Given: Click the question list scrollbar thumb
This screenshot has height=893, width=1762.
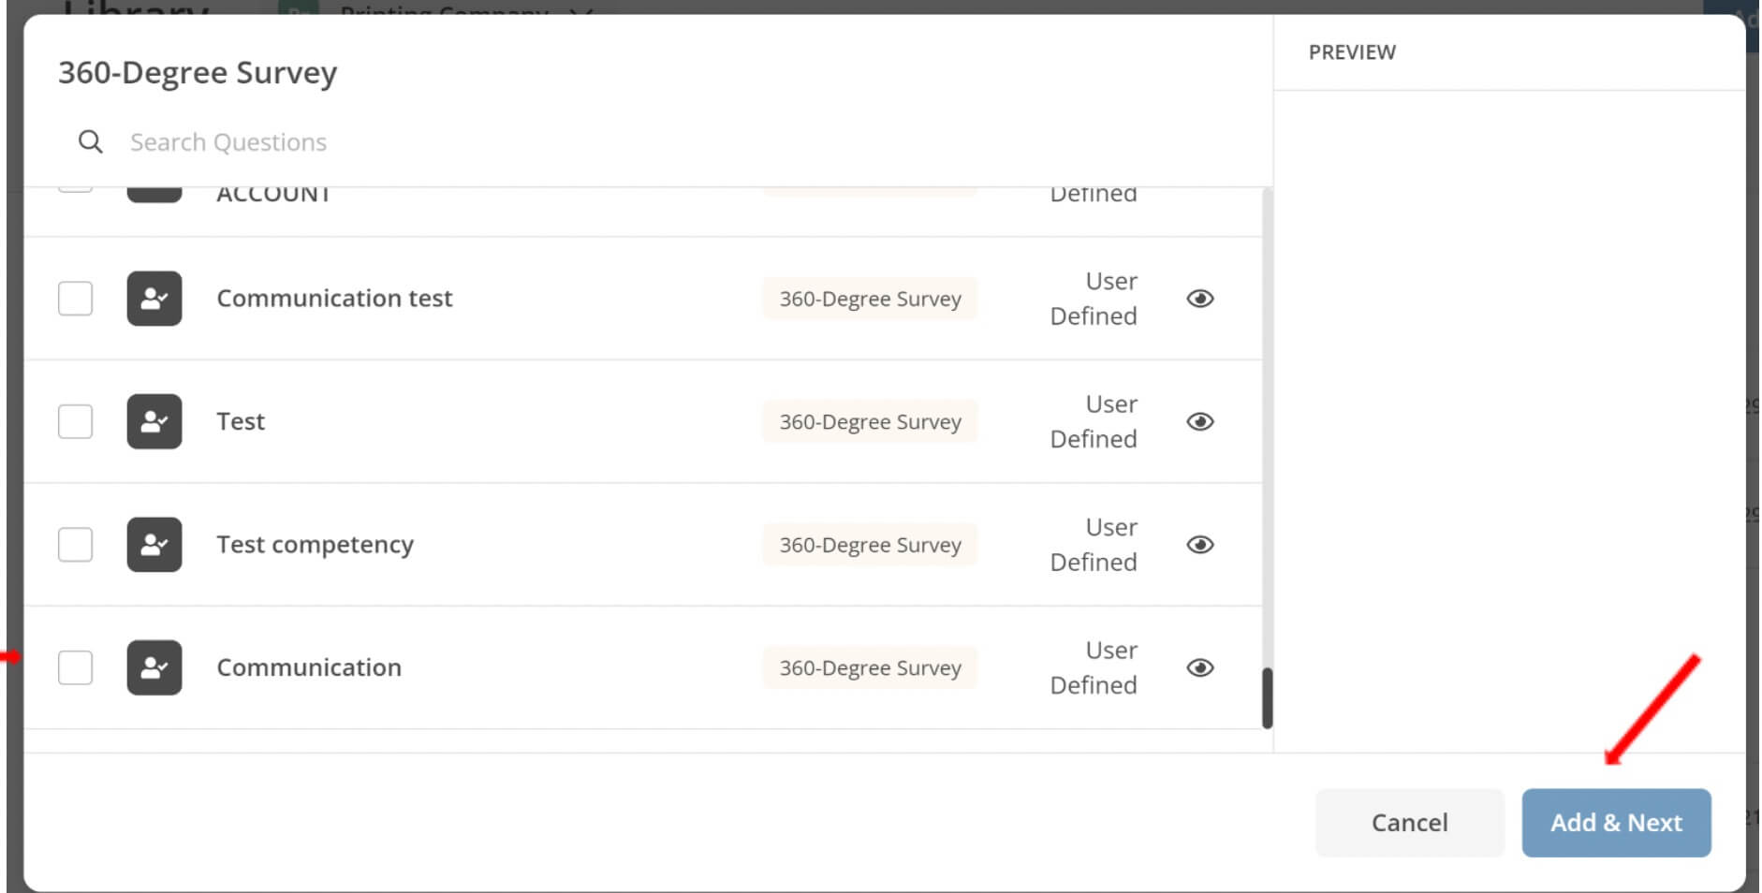Looking at the screenshot, I should 1267,697.
